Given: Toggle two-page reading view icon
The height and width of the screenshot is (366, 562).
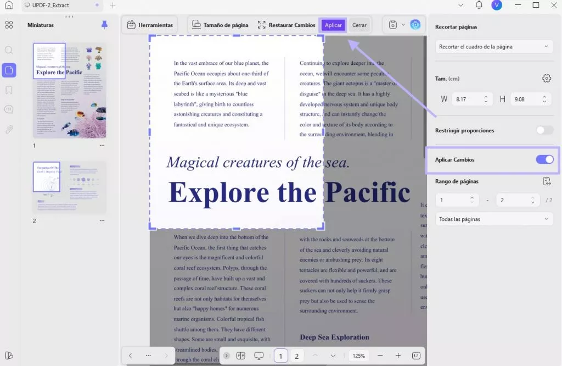Looking at the screenshot, I should click(x=241, y=356).
